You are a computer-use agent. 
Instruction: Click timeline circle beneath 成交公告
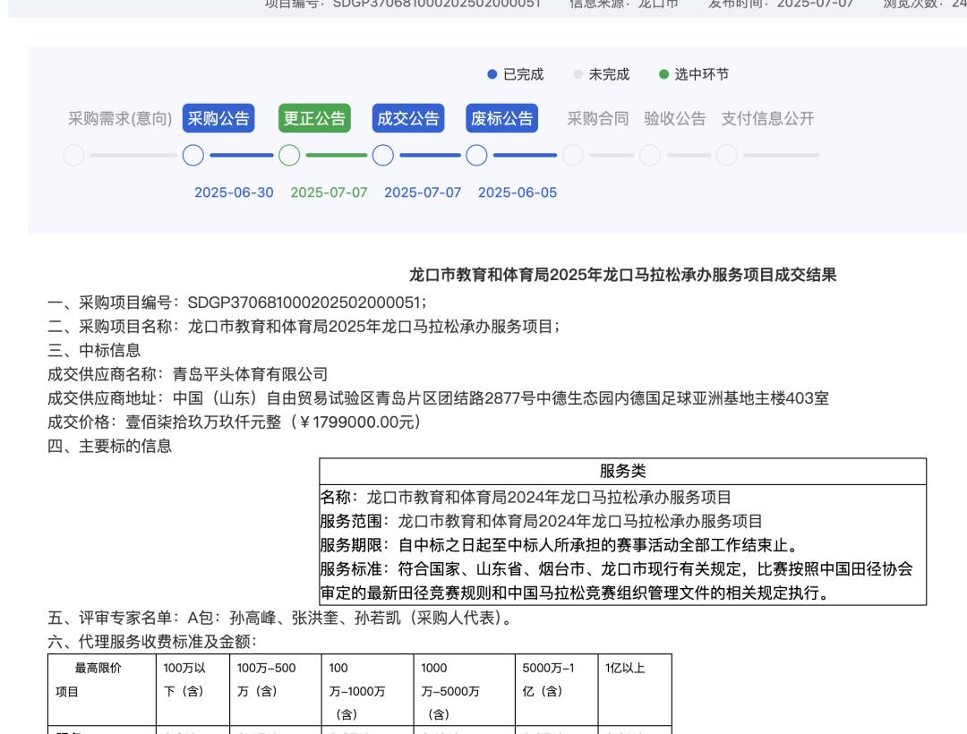coord(383,156)
